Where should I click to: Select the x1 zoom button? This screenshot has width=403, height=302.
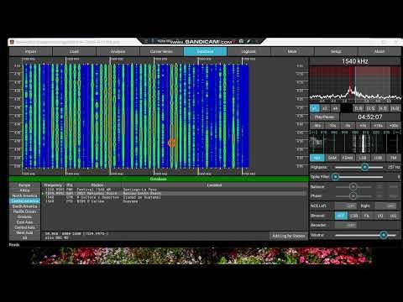[x=315, y=108]
